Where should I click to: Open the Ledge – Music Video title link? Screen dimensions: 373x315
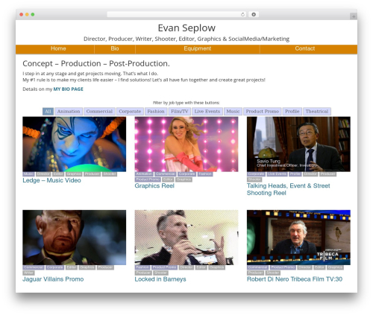pos(51,180)
